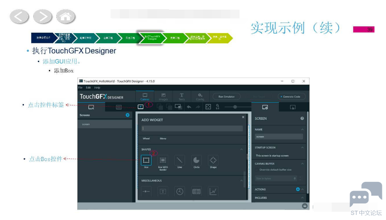Collapse the ACTIONS section
This screenshot has width=386, height=220.
tap(303, 189)
